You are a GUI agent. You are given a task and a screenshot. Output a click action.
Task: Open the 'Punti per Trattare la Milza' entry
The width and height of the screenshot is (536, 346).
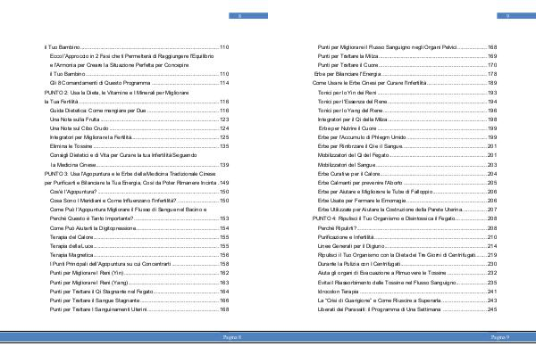pyautogui.click(x=407, y=56)
